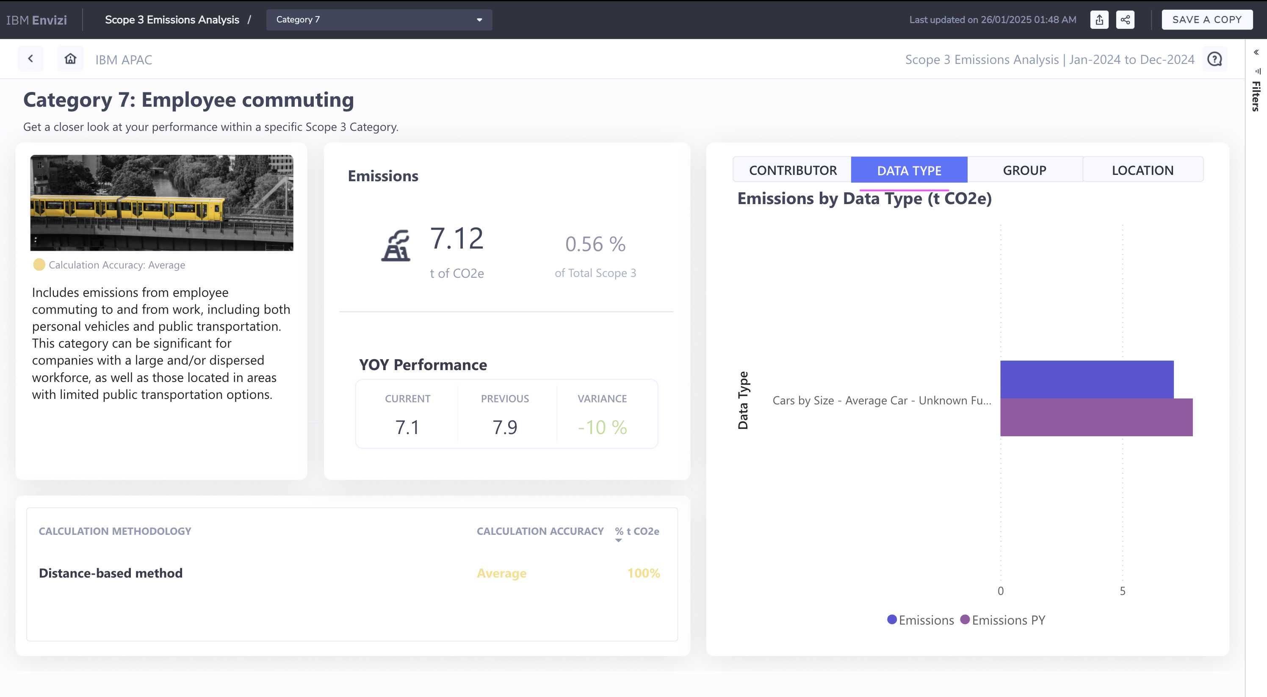Click the purple Emissions PY bar

click(1096, 418)
